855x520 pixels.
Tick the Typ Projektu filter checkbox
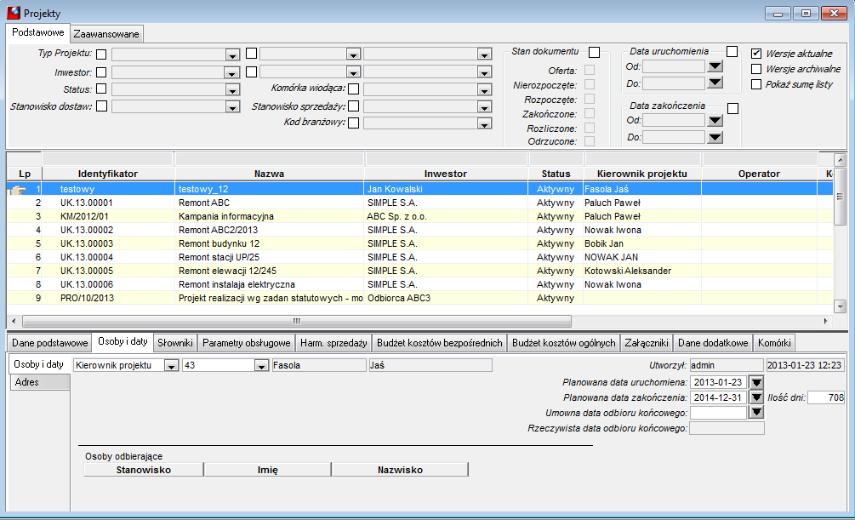pyautogui.click(x=101, y=54)
